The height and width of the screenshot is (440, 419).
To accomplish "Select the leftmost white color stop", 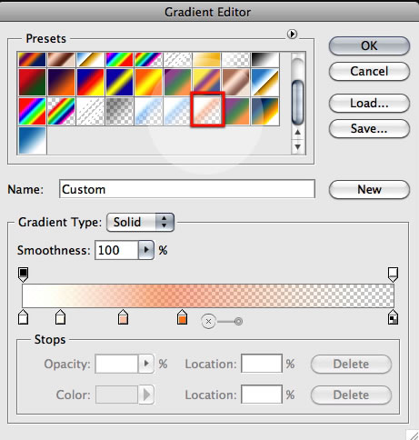I will pos(24,317).
